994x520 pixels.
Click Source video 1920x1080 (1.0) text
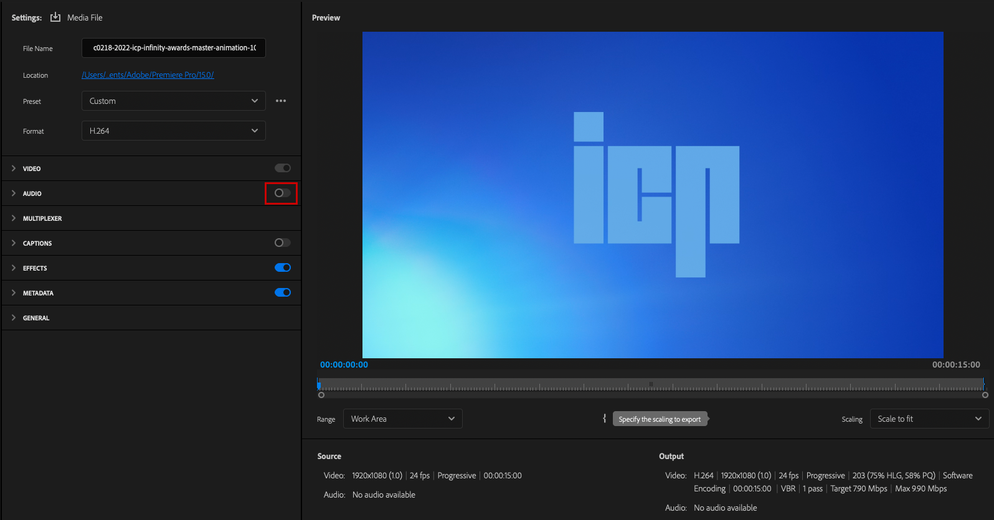click(377, 475)
